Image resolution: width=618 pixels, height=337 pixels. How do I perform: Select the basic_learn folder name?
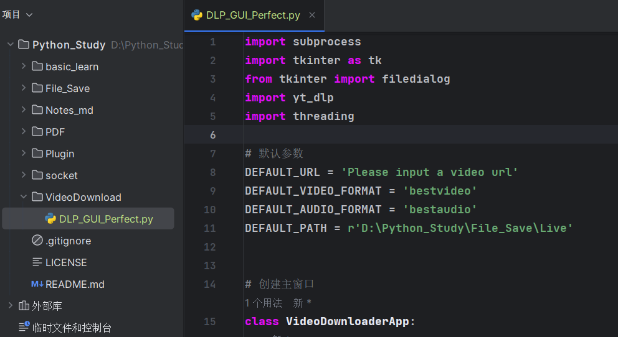click(x=72, y=67)
